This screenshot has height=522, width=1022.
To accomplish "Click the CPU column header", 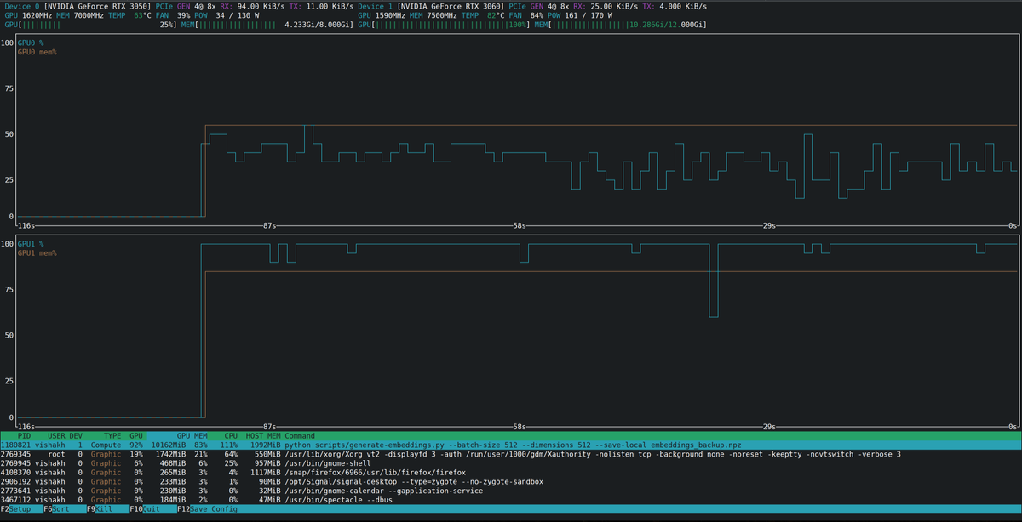I will pos(231,435).
